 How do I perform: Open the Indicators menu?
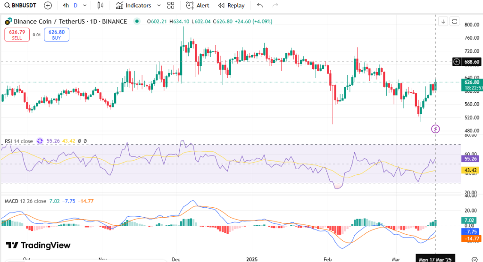(x=133, y=5)
